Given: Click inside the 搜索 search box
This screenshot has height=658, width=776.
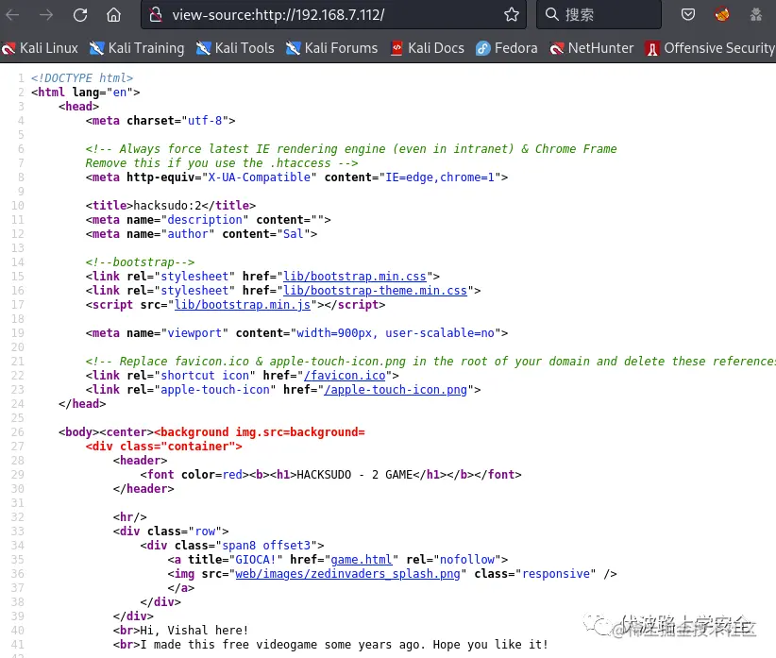Looking at the screenshot, I should point(599,15).
